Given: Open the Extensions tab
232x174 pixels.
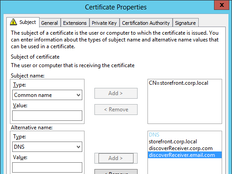Looking at the screenshot, I should click(x=75, y=23).
